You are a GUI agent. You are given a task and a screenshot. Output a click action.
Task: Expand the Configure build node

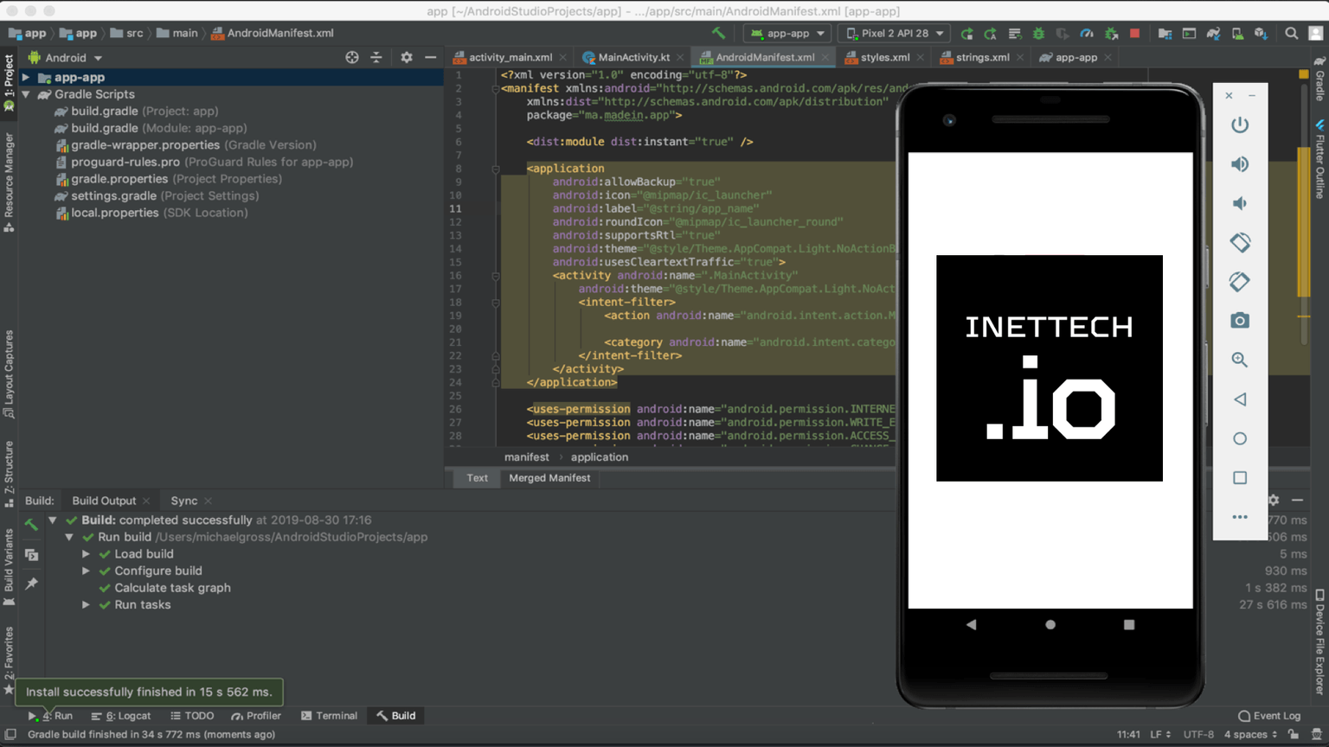(86, 571)
